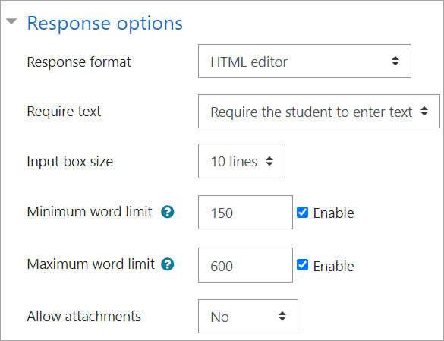This screenshot has width=444, height=341.
Task: Click the Maximum word limit label
Action: click(91, 264)
